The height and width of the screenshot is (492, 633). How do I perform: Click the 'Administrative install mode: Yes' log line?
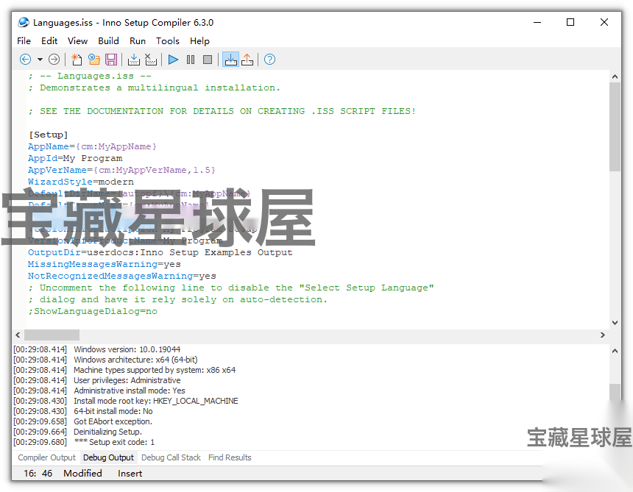tap(130, 391)
